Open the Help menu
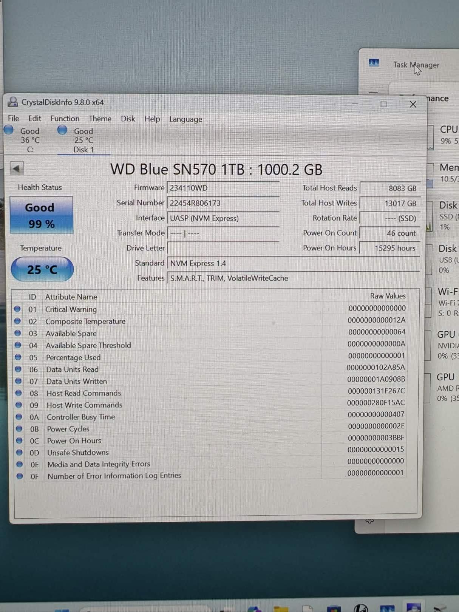459x612 pixels. [x=152, y=119]
